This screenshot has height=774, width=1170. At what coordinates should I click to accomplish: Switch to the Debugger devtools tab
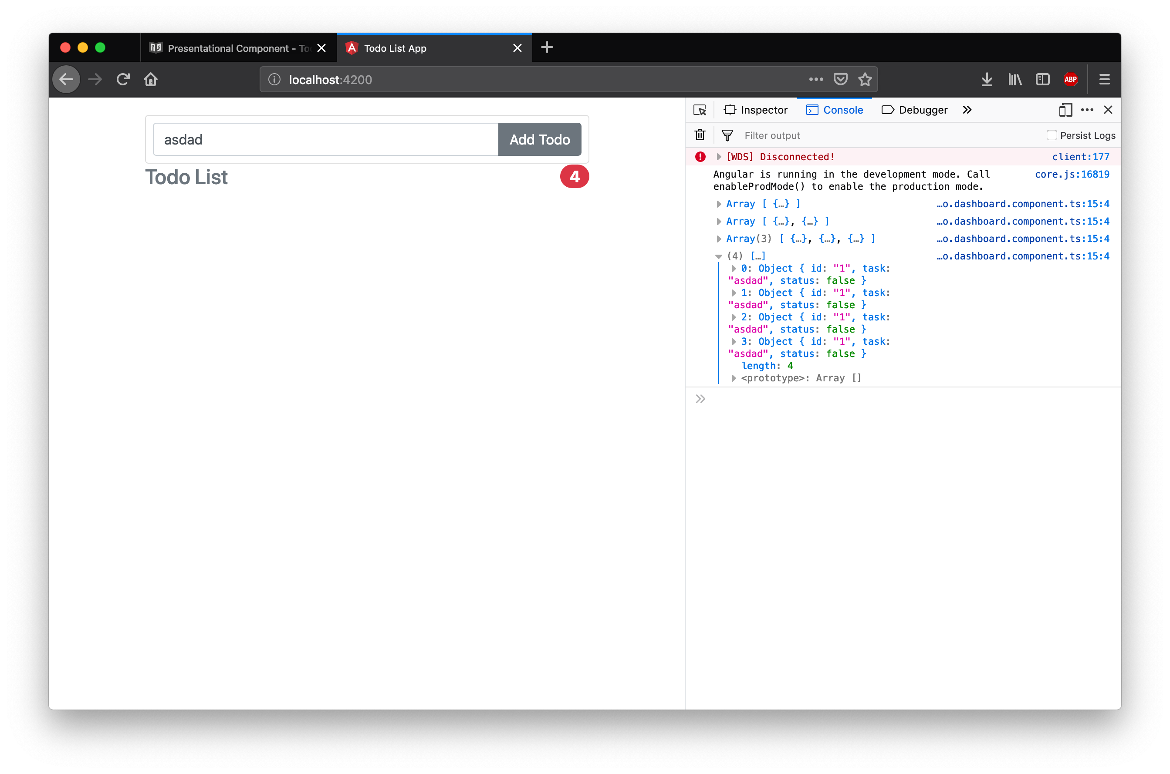914,110
